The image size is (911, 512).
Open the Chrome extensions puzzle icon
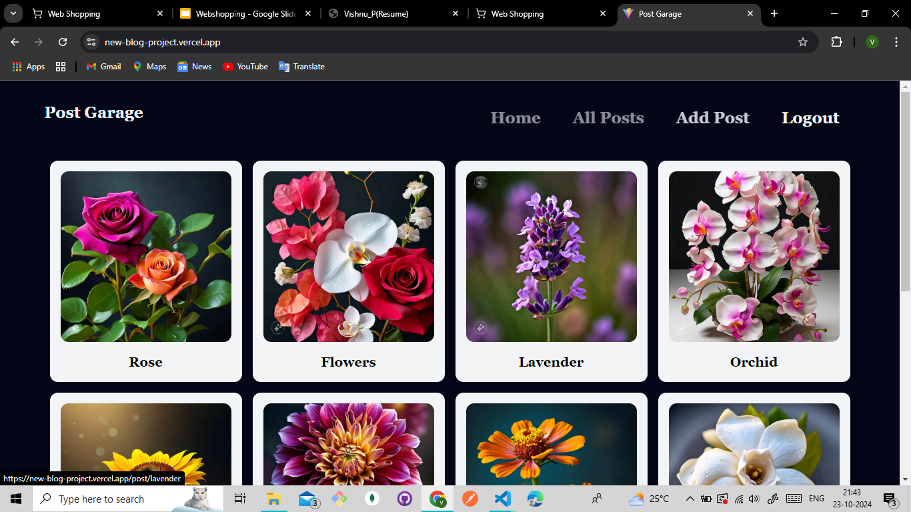[836, 42]
